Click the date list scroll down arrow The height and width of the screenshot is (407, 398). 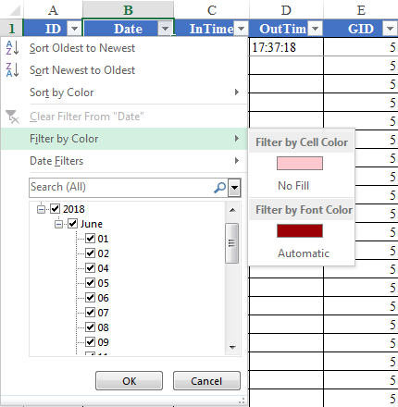point(232,348)
